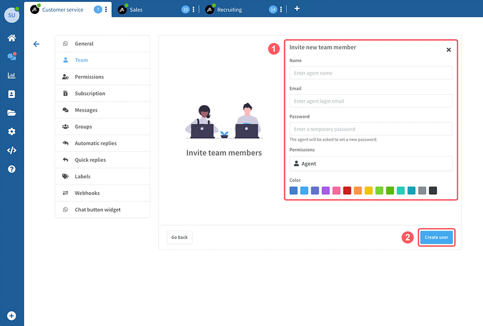This screenshot has height=326, width=483.
Task: Select Webhooks in settings menu
Action: (x=87, y=193)
